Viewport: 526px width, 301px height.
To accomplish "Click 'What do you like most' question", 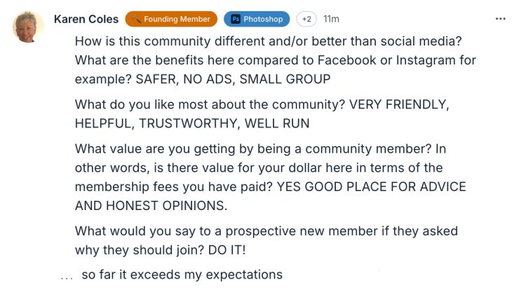I will 209,105.
